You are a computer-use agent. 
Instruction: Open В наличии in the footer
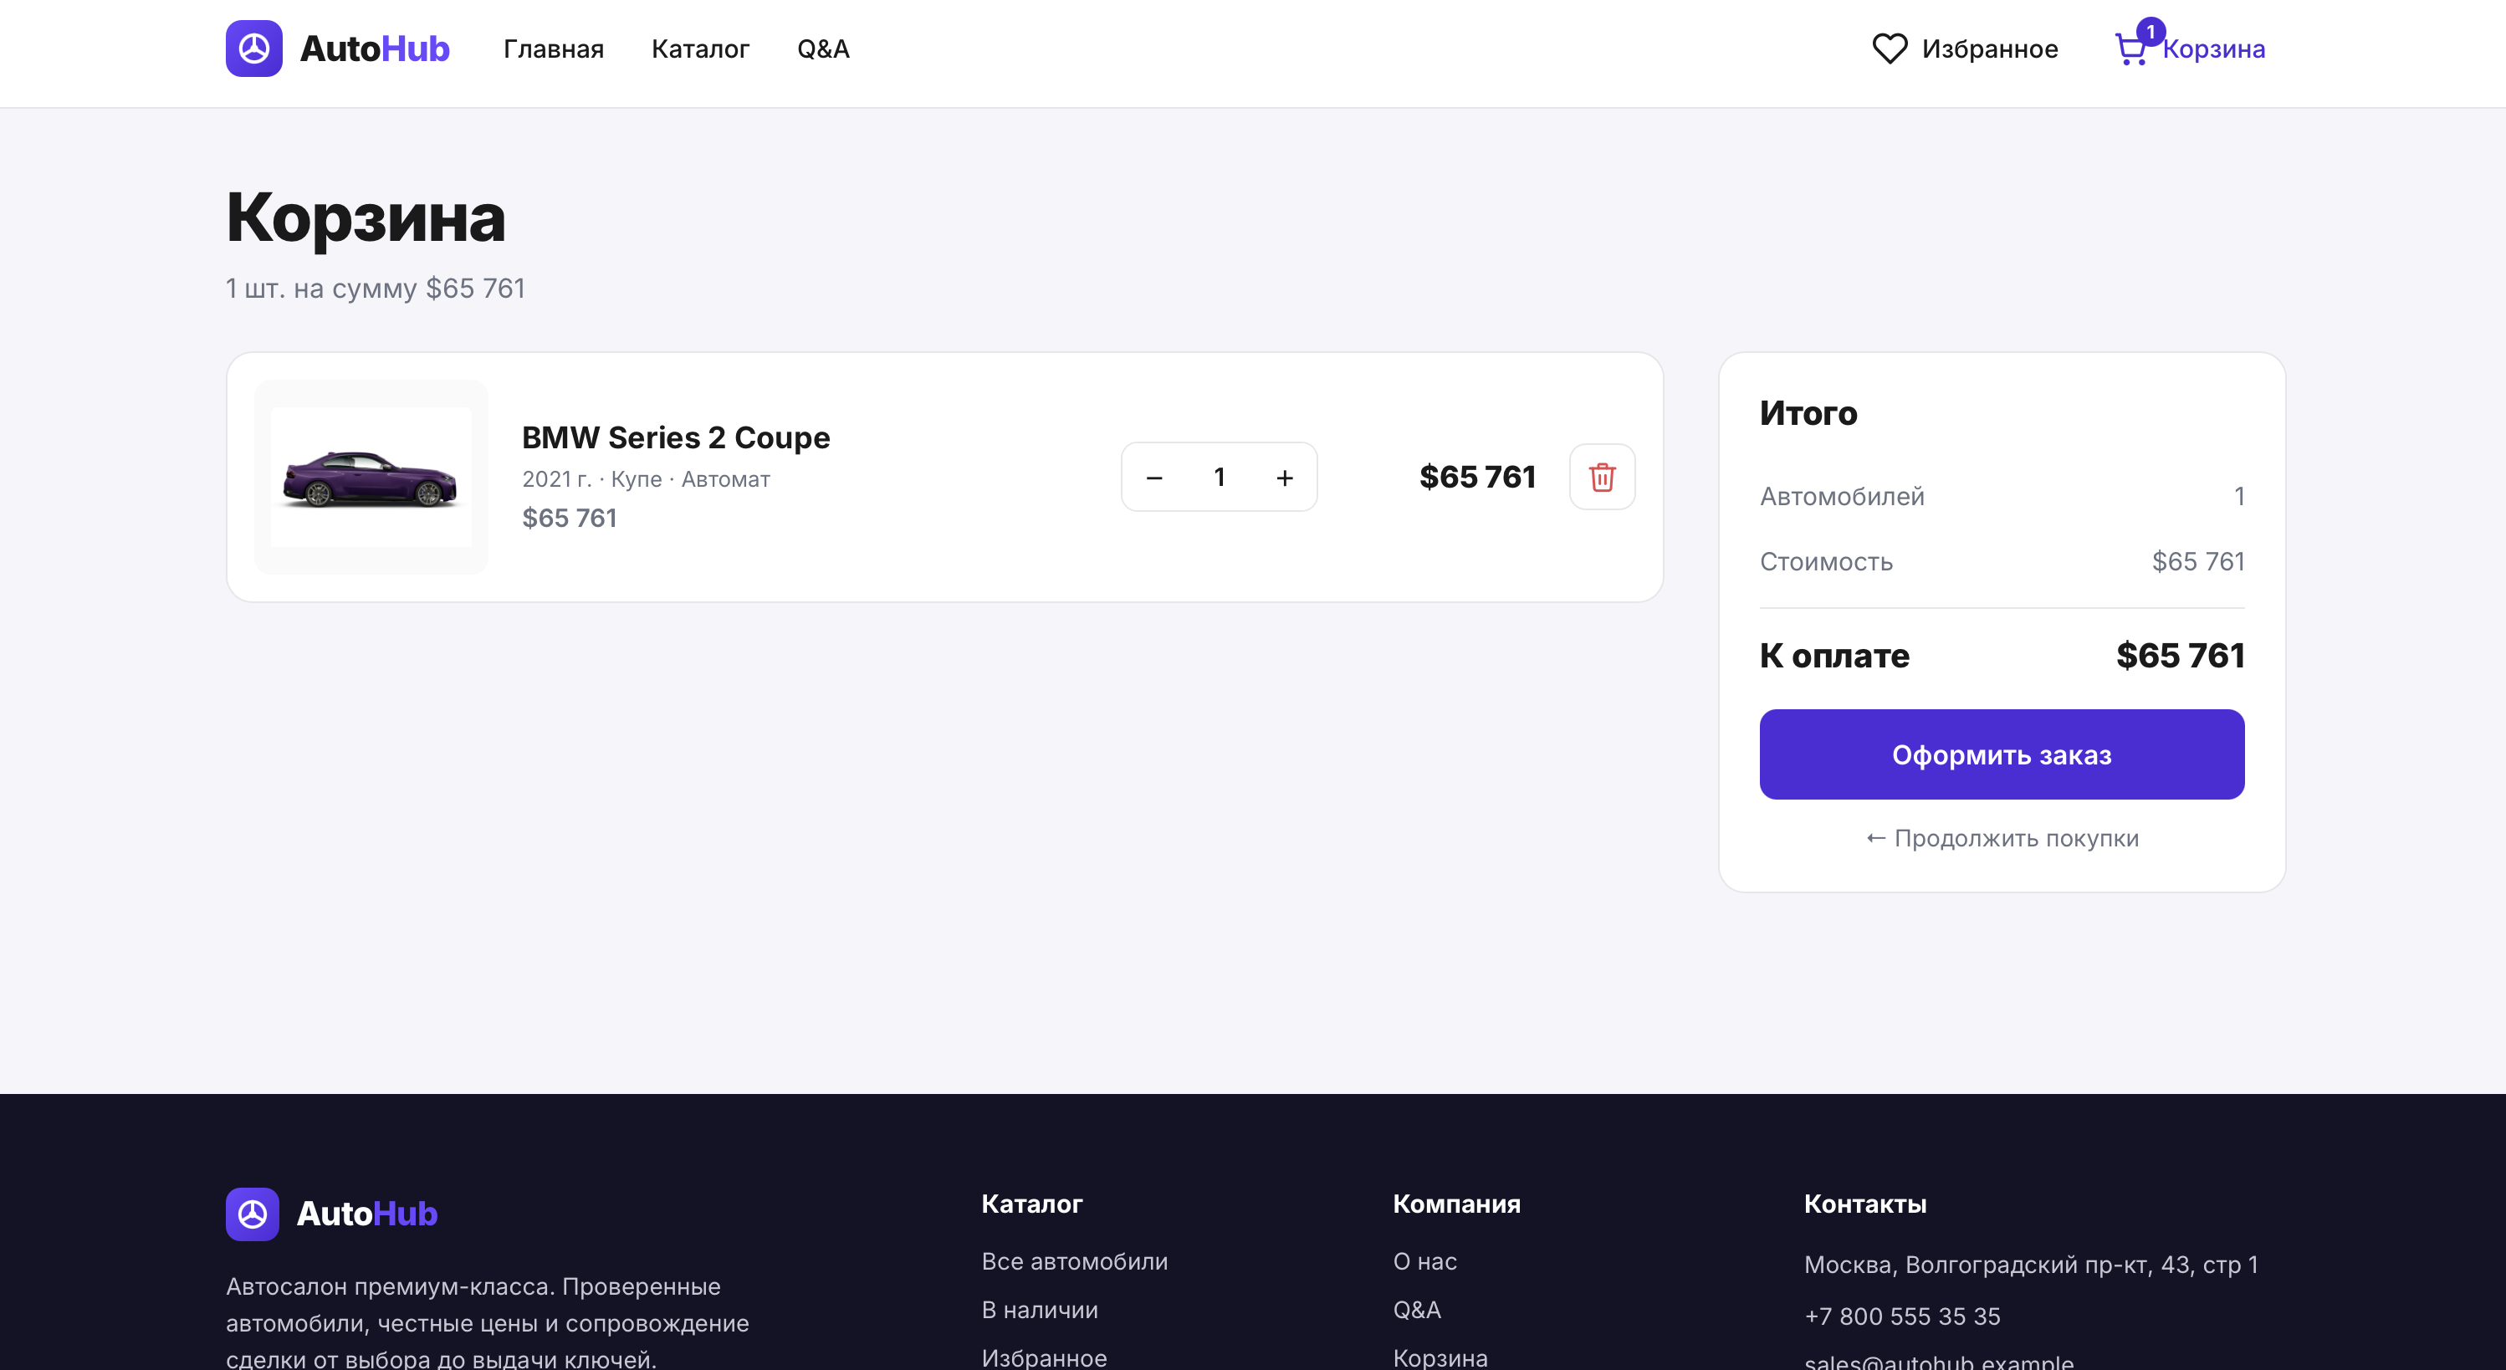point(1039,1310)
